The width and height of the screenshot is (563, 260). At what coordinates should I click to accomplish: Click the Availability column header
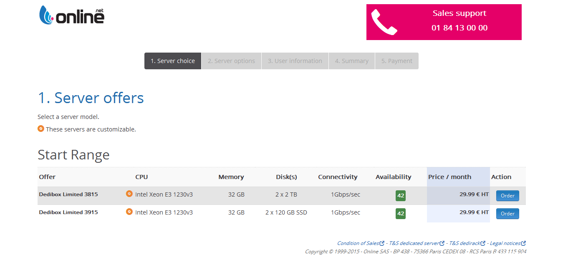[x=393, y=177]
